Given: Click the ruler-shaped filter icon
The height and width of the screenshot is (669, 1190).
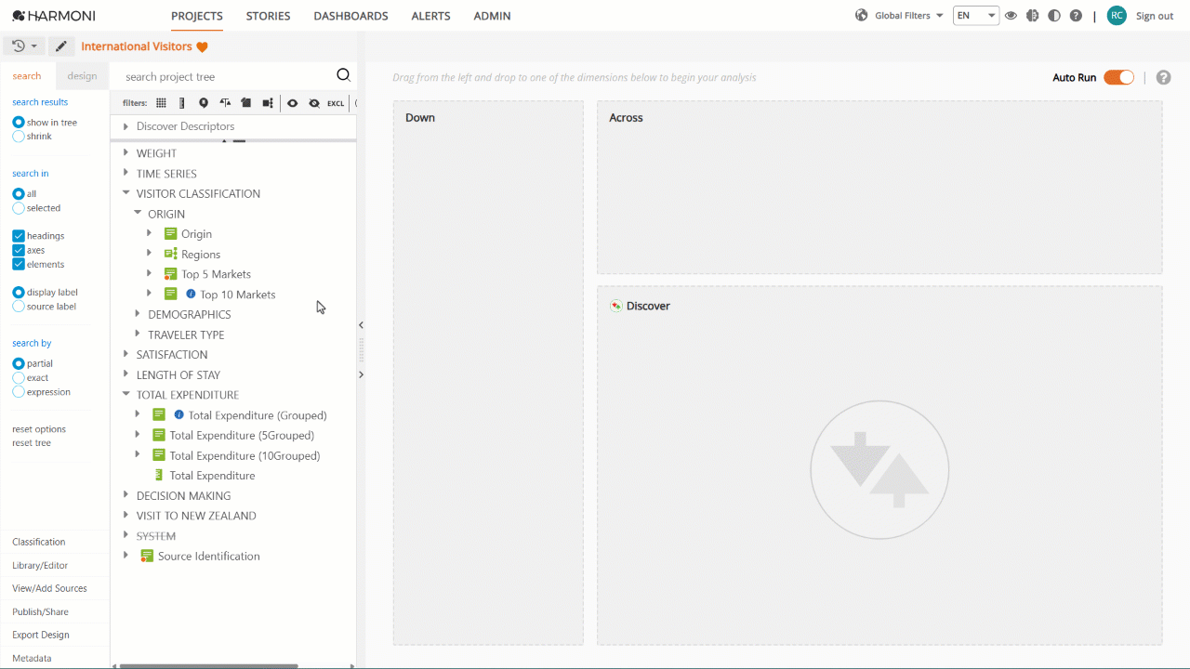Looking at the screenshot, I should click(182, 103).
